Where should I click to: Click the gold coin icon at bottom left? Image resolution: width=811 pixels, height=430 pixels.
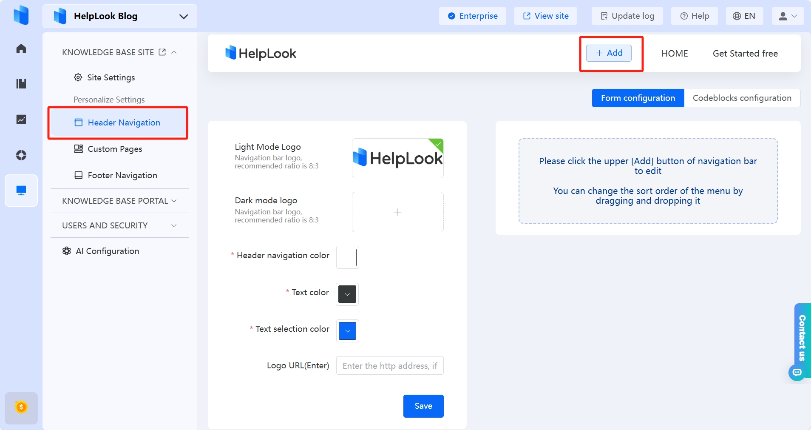tap(21, 407)
